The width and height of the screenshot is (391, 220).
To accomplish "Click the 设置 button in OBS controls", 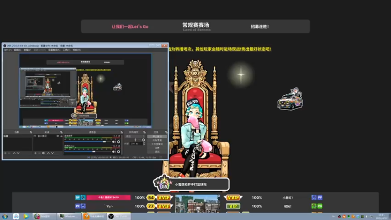I will [x=157, y=148].
